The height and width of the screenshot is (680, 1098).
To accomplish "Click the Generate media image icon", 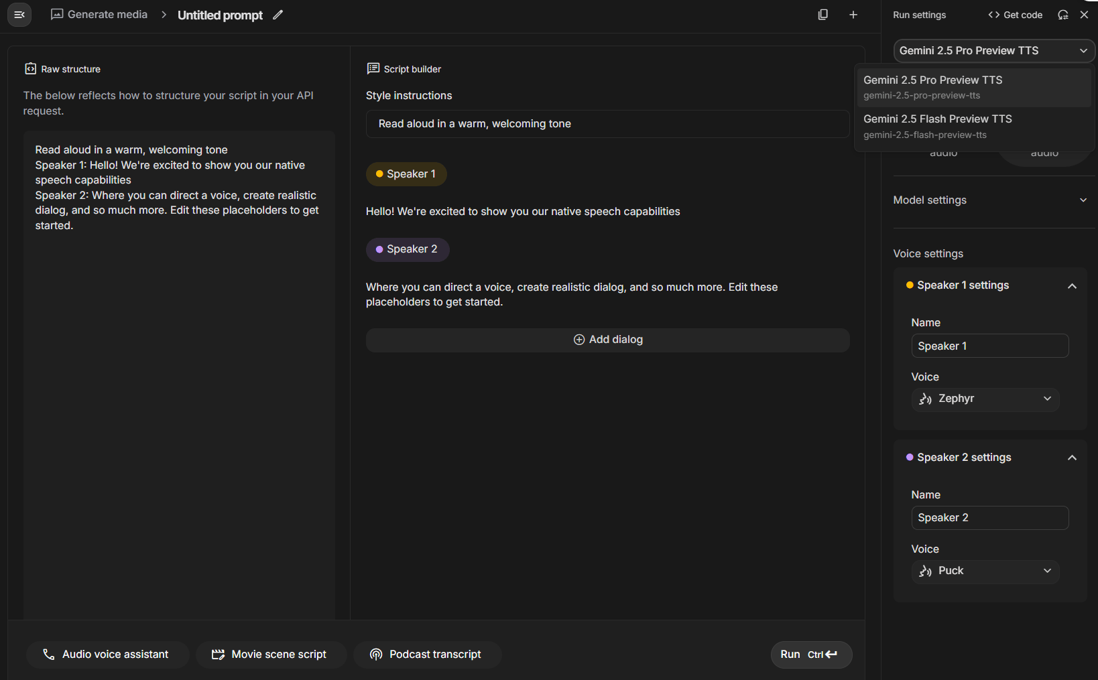I will pos(57,15).
